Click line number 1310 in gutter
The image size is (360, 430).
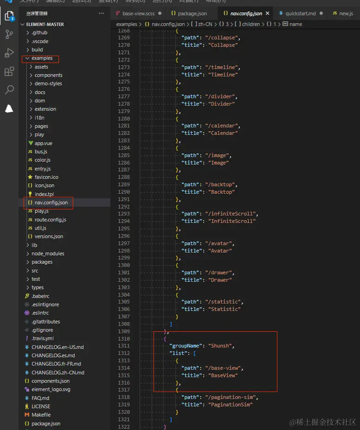tap(123, 339)
